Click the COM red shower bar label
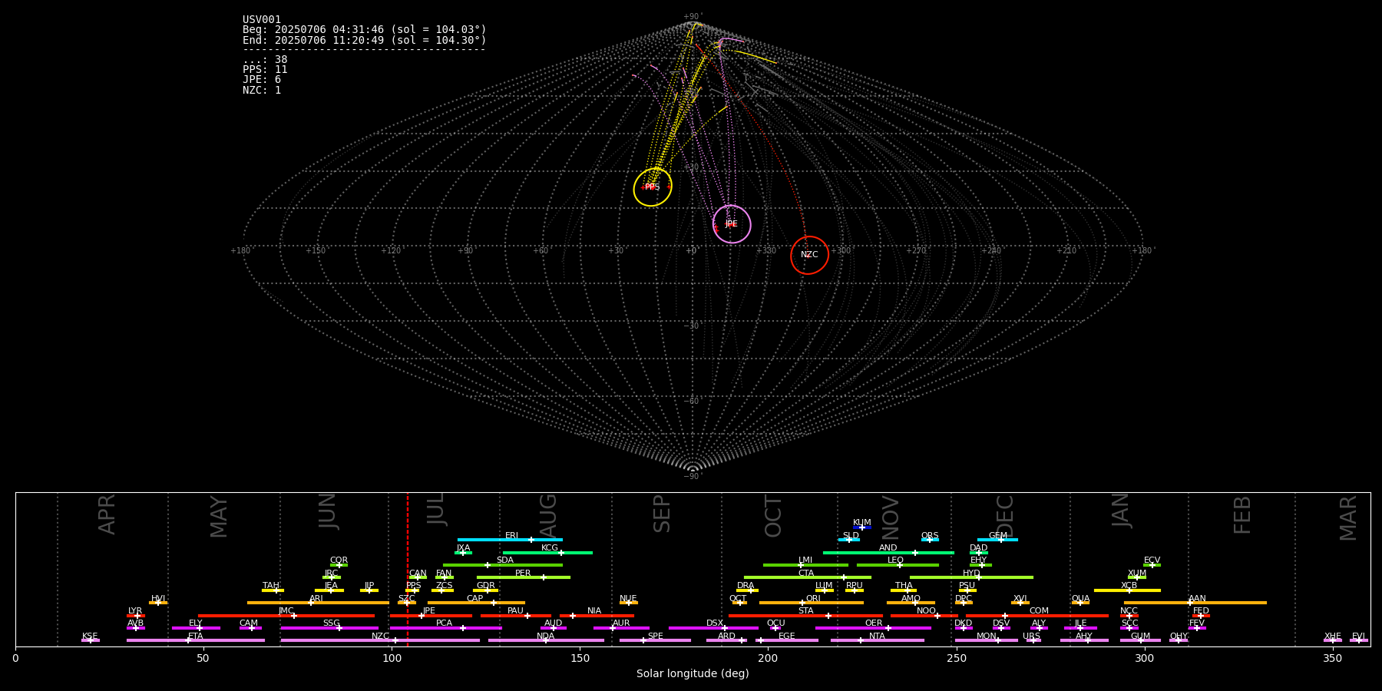This screenshot has height=691, width=1382. click(1039, 610)
